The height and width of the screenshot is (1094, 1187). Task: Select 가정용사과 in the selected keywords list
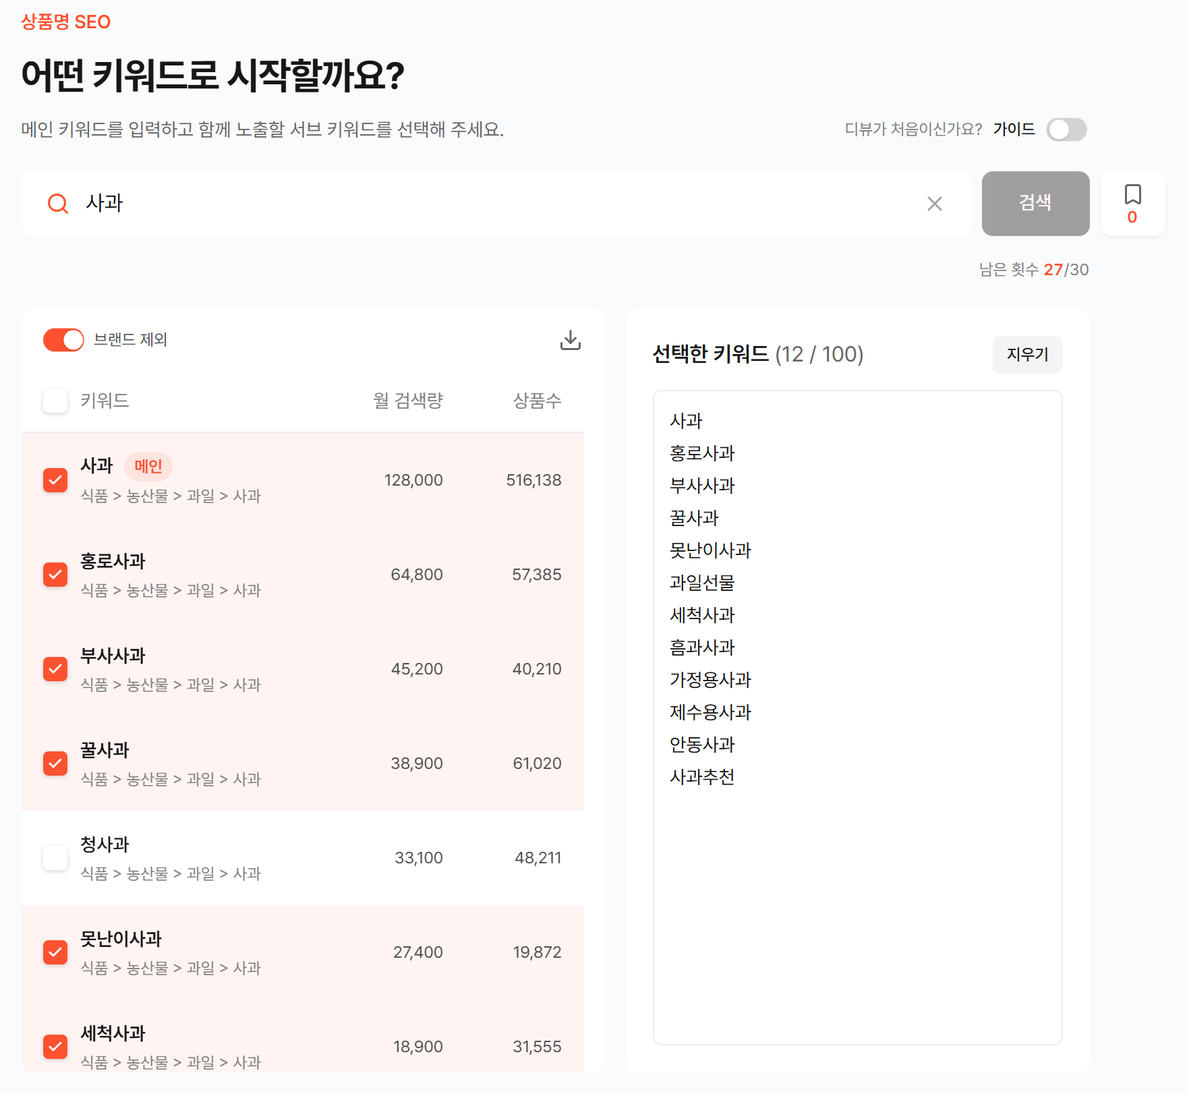(710, 680)
